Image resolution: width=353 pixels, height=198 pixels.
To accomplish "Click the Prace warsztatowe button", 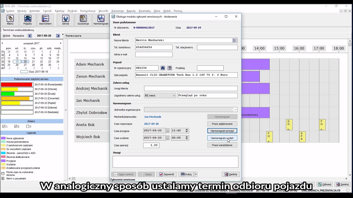I will 222,145.
